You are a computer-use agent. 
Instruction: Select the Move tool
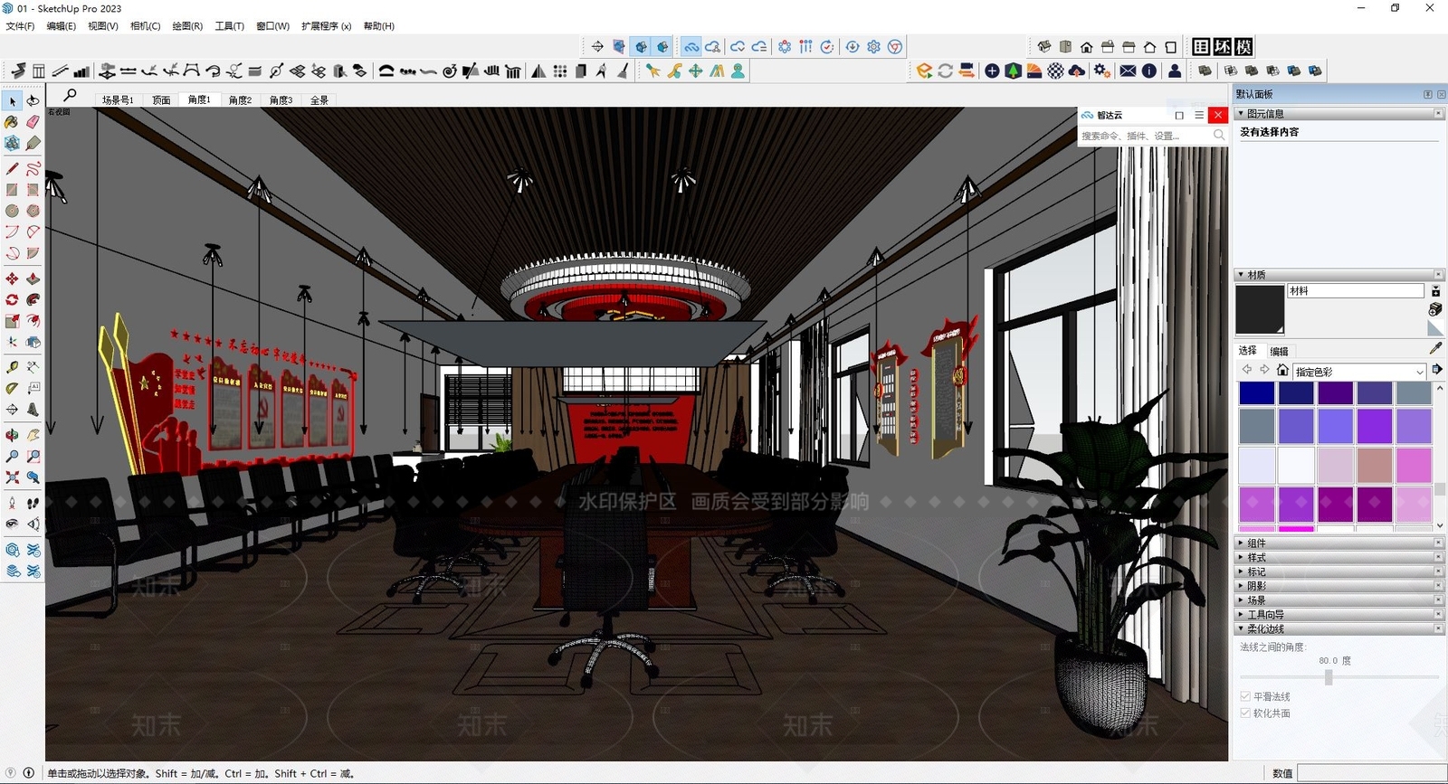click(x=12, y=279)
